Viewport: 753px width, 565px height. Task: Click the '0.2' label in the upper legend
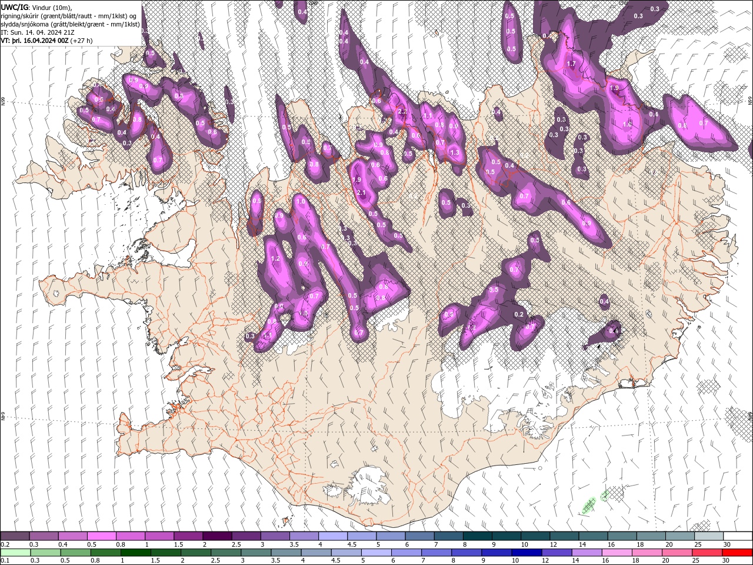5,544
